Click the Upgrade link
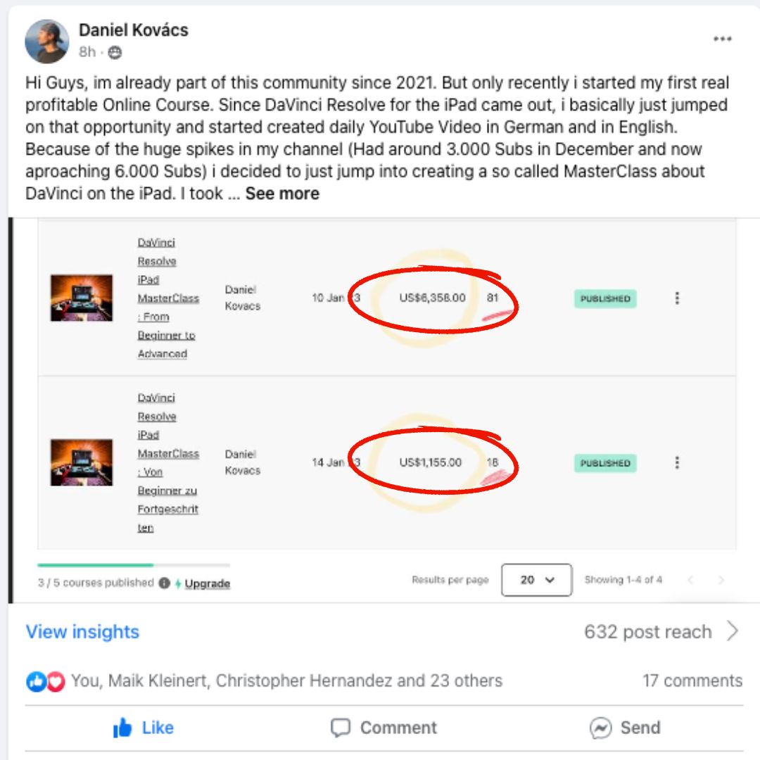760x760 pixels. (x=207, y=583)
